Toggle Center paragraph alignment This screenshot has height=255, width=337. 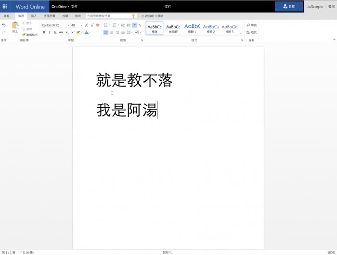(x=112, y=32)
